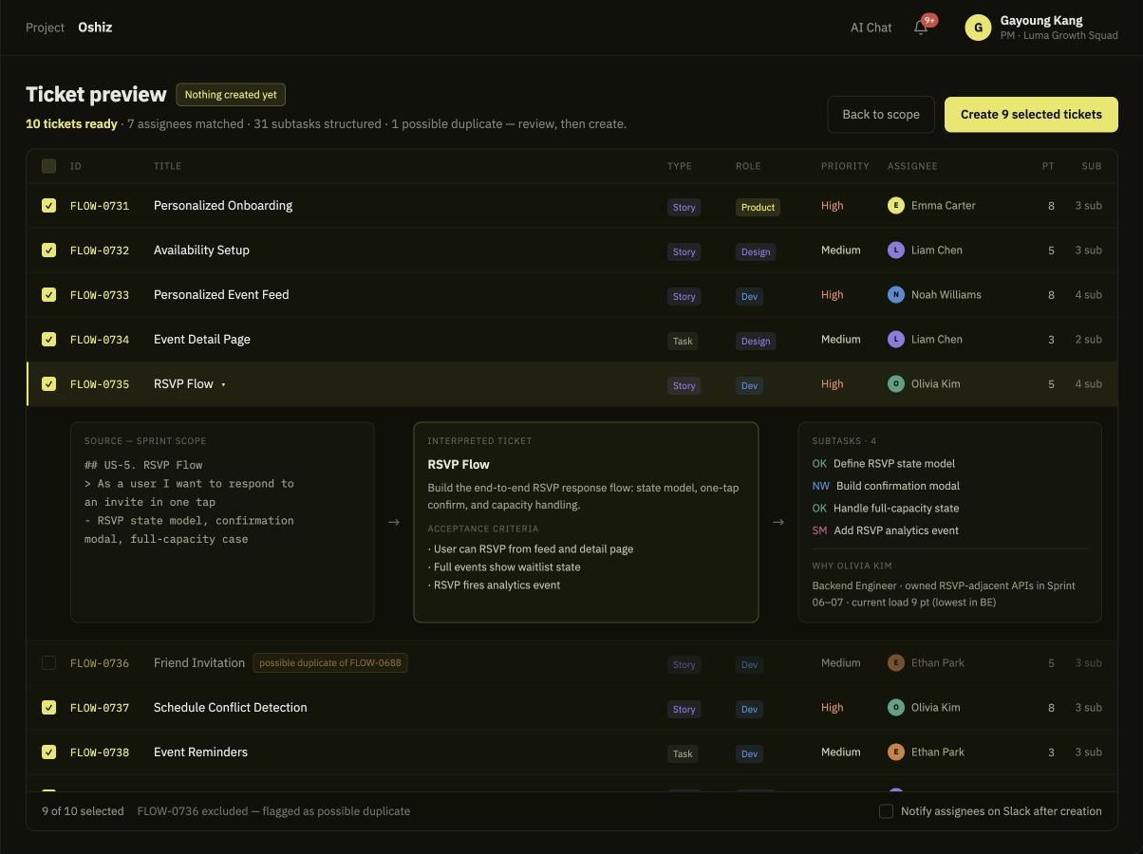This screenshot has height=854, width=1143.
Task: Click PM · Luma Growth Squad text
Action: (1059, 36)
